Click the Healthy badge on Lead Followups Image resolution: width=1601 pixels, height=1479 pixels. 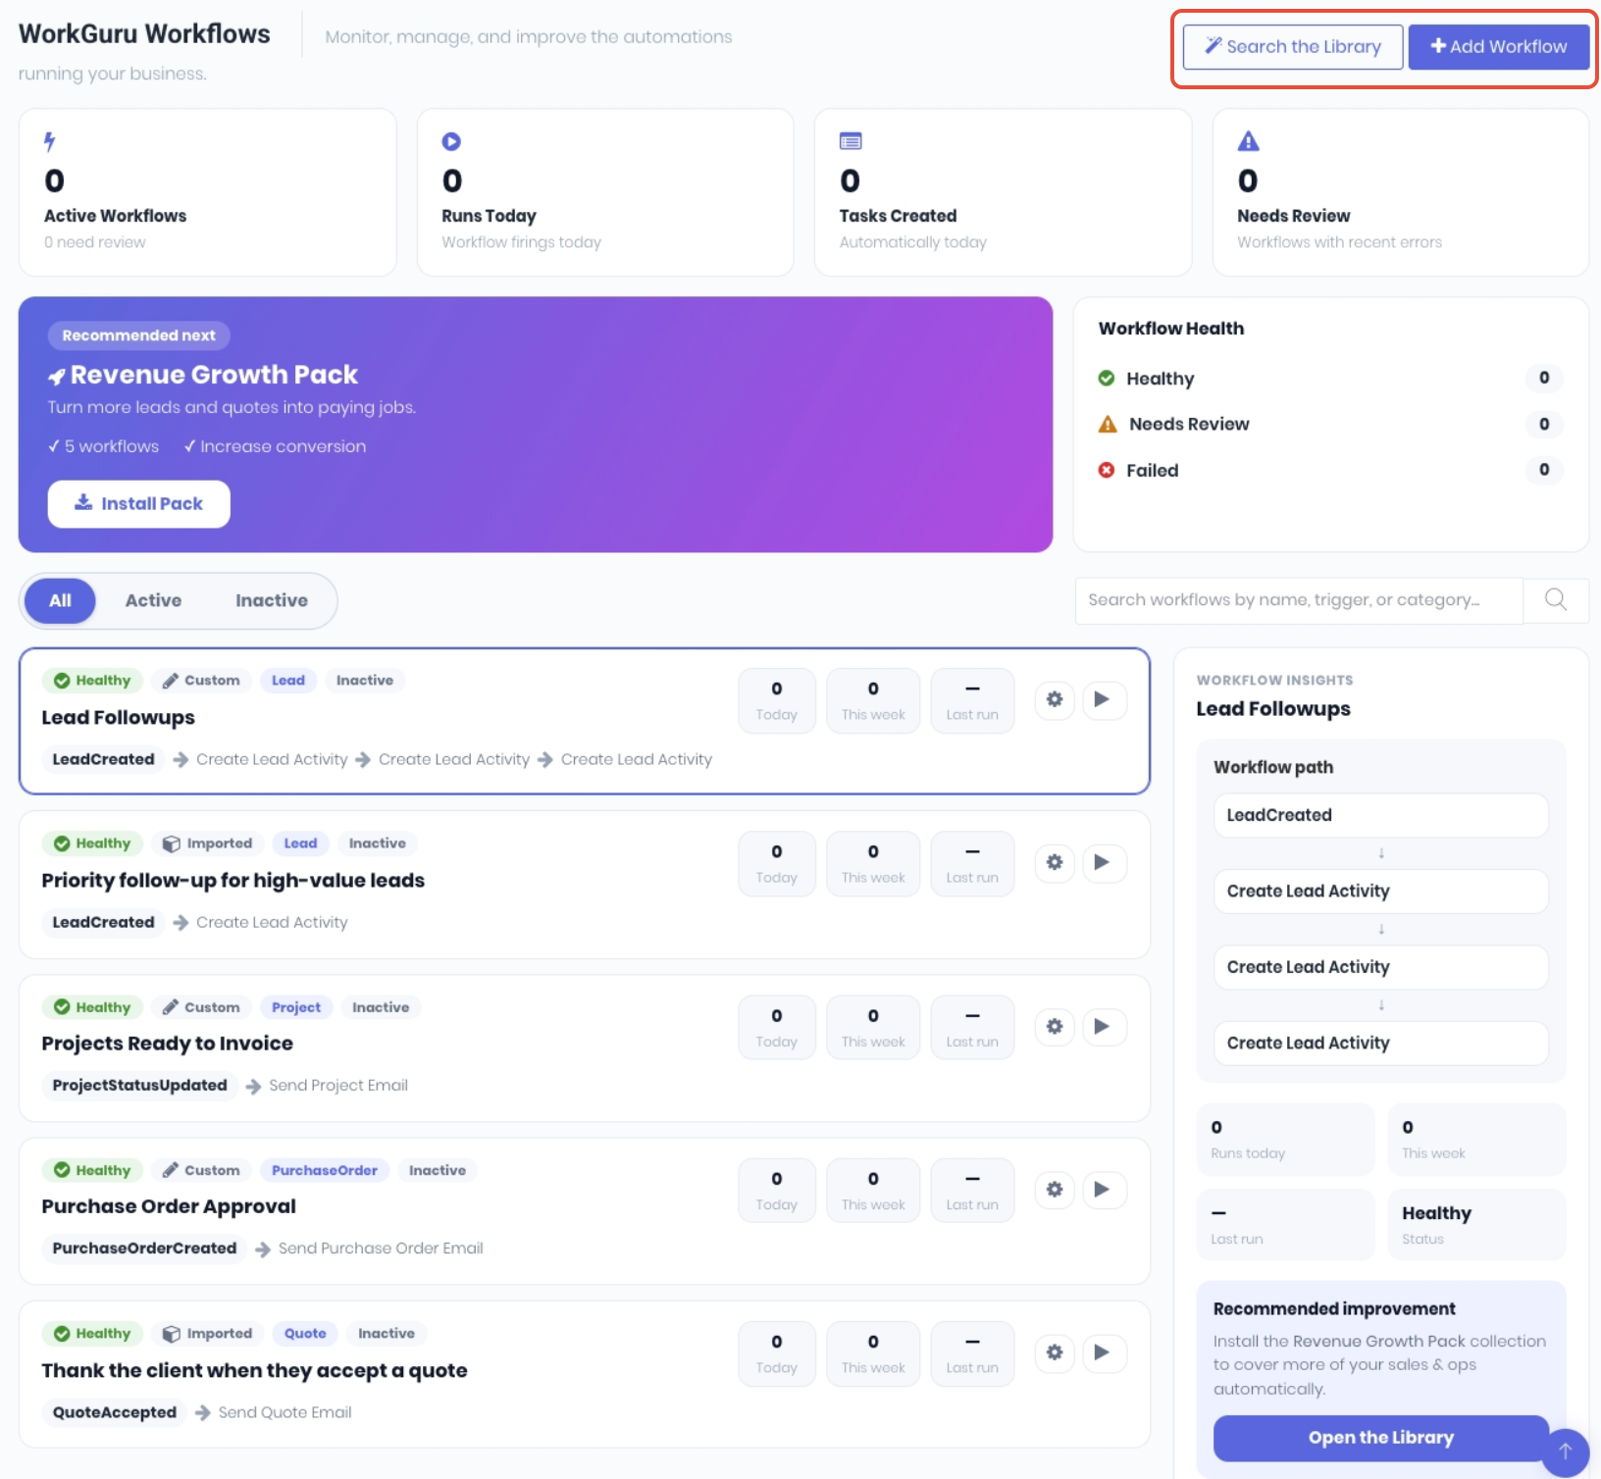(x=93, y=681)
